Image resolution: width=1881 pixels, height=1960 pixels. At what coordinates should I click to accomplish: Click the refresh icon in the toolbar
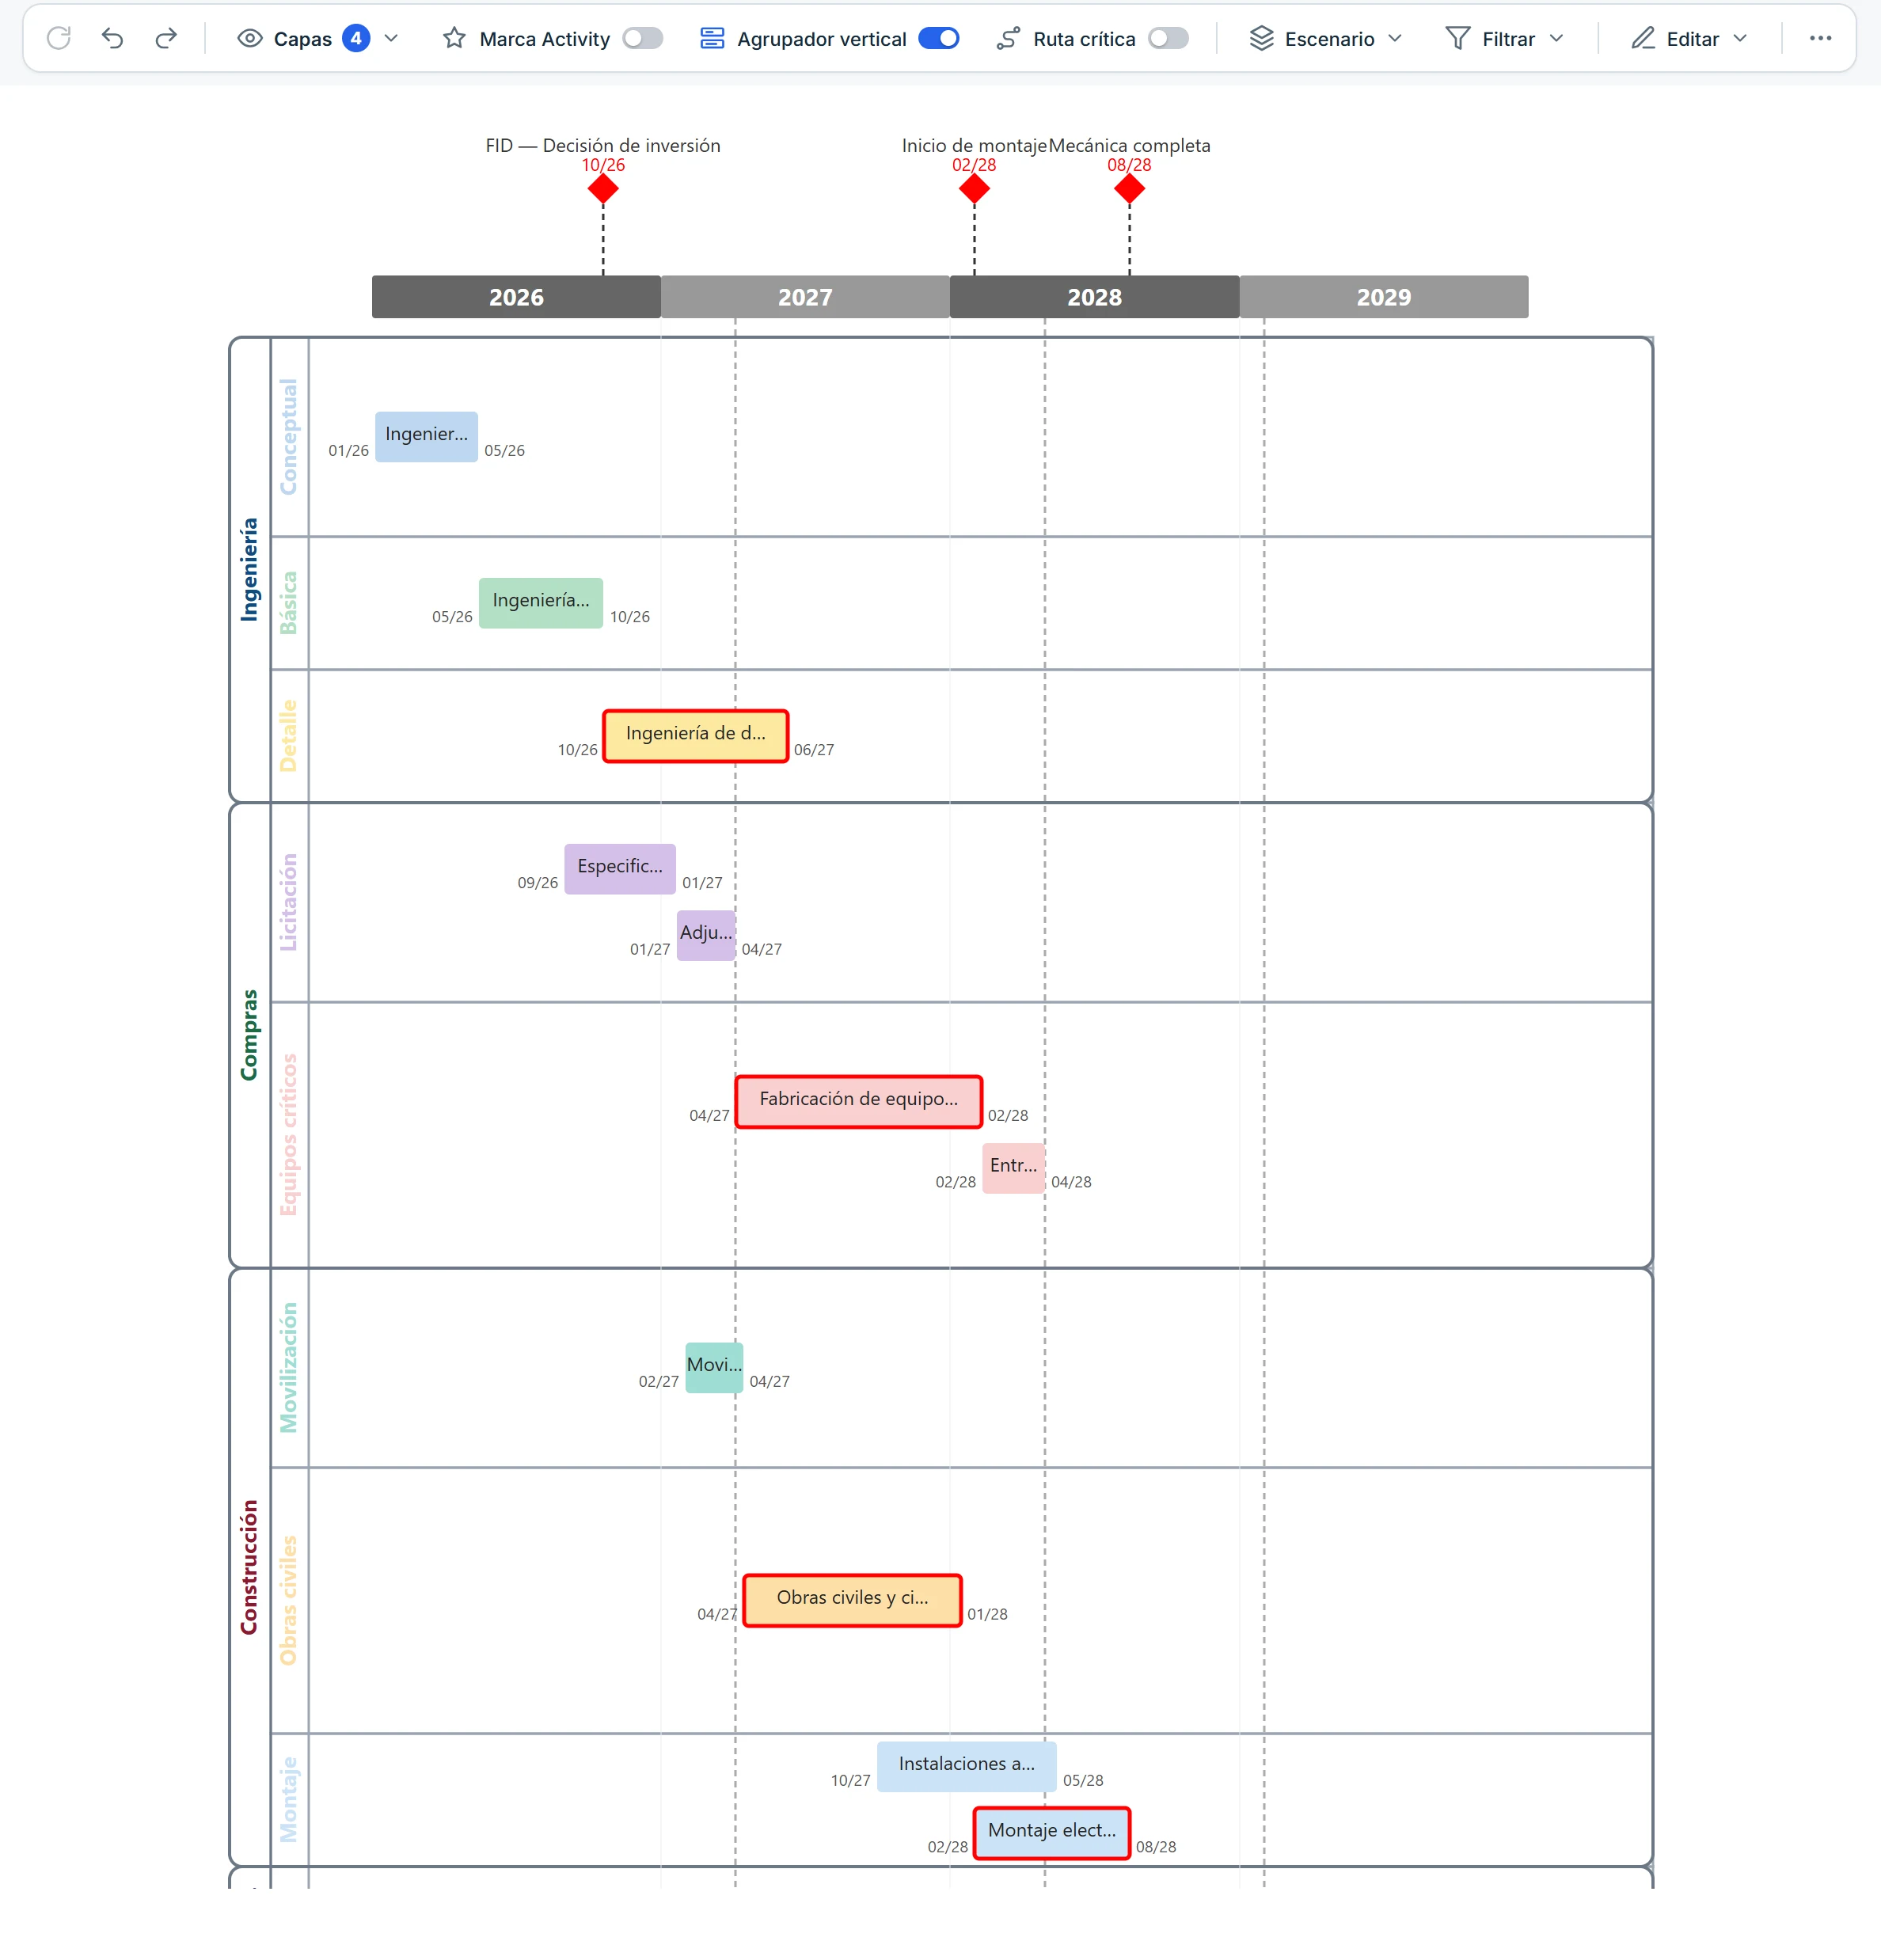pos(59,38)
